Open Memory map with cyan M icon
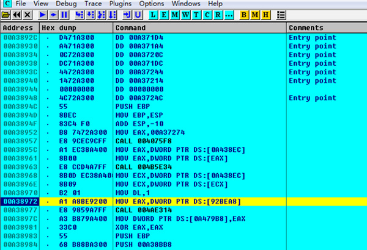 point(175,15)
